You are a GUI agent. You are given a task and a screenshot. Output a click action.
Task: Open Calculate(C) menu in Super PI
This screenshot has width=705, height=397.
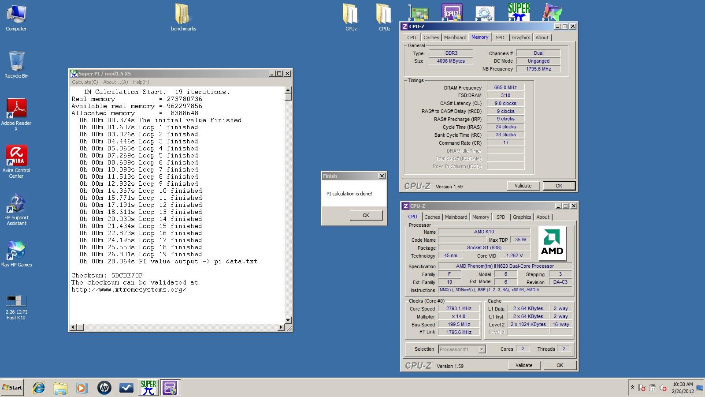(85, 82)
